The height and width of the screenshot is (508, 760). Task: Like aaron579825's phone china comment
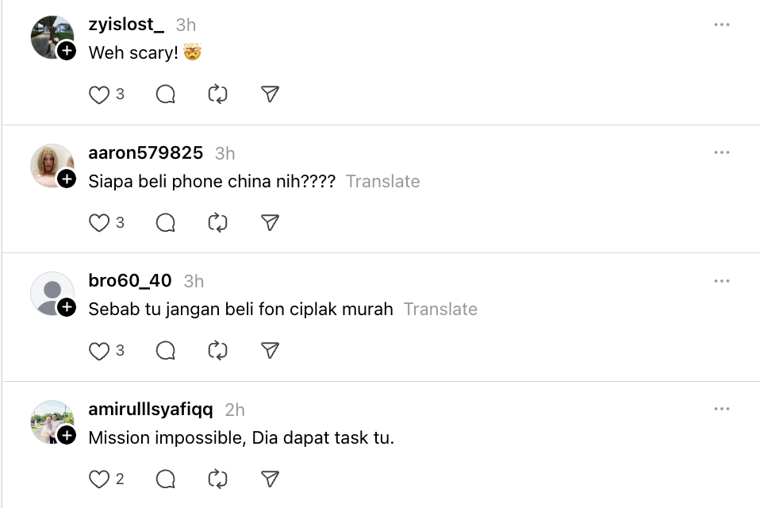(x=99, y=223)
